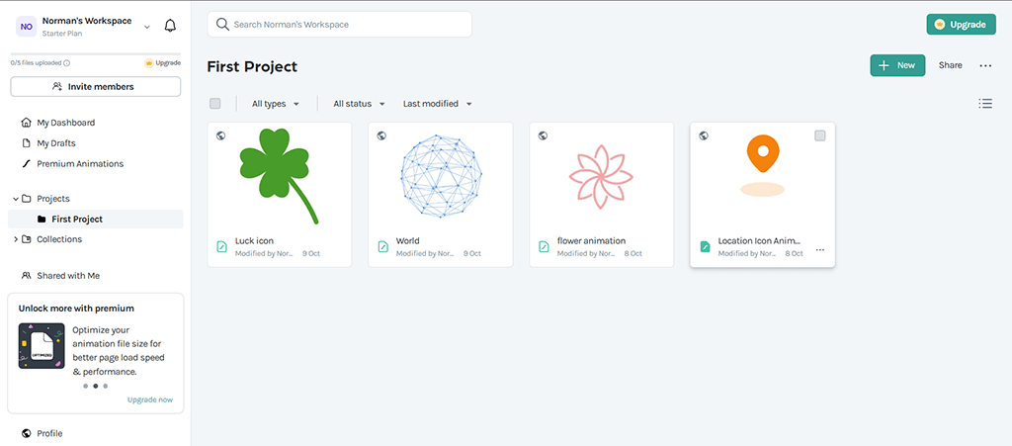Click globe icon on Luck icon card
The height and width of the screenshot is (446, 1012).
tap(220, 135)
